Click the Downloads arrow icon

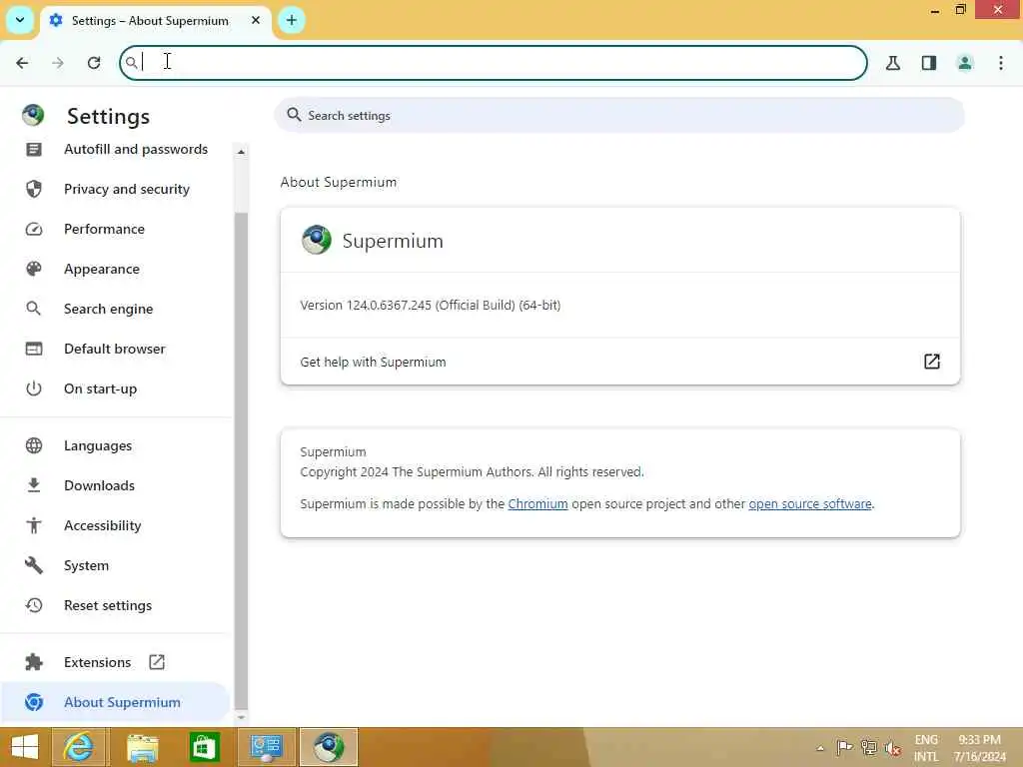point(34,485)
